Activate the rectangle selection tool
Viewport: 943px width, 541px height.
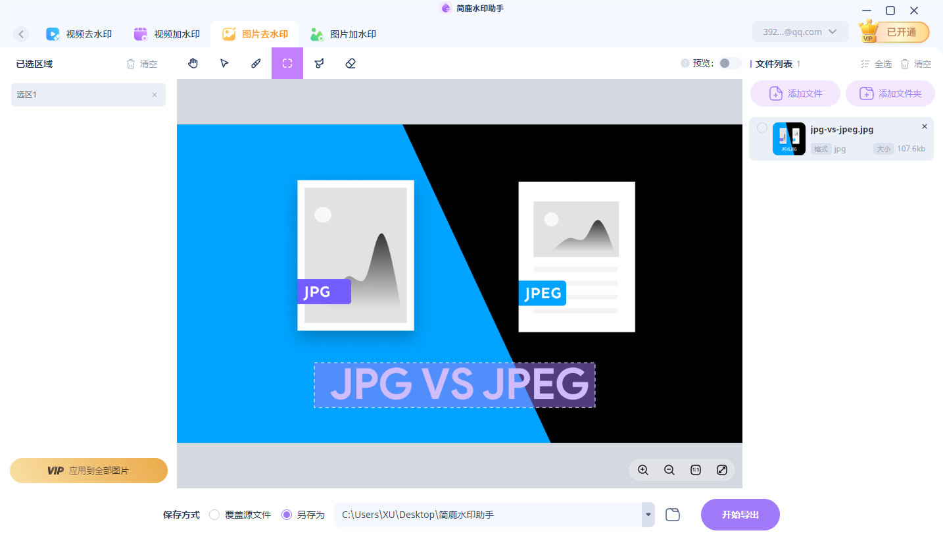pos(287,63)
